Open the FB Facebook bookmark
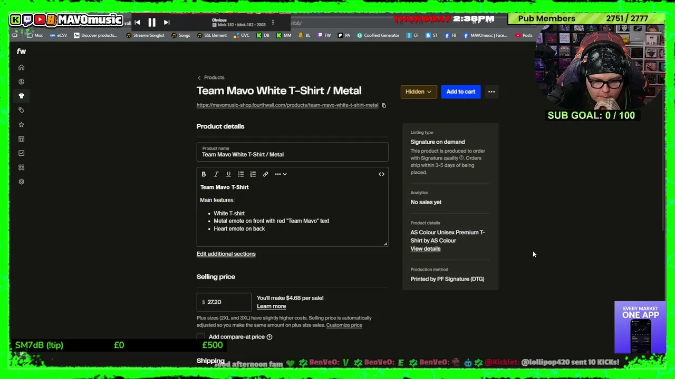The height and width of the screenshot is (379, 675). tap(450, 35)
